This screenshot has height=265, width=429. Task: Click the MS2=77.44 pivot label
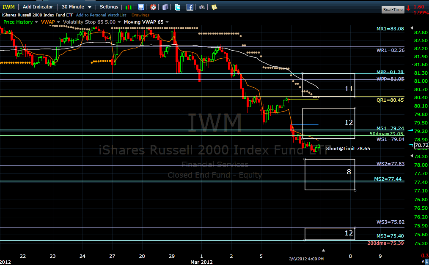tap(388, 179)
